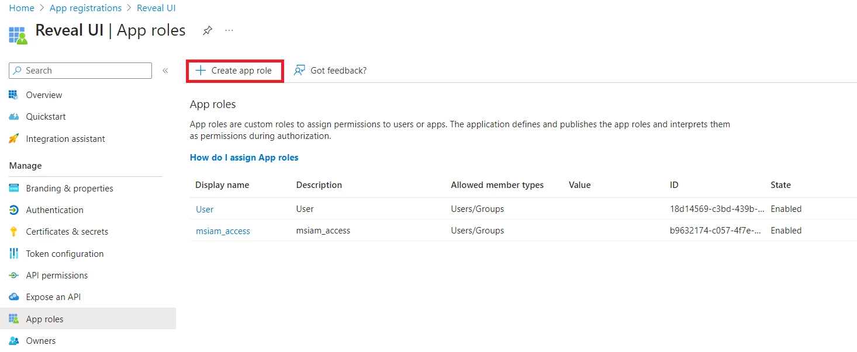This screenshot has width=857, height=352.
Task: Click the Manage section heading
Action: (x=26, y=166)
